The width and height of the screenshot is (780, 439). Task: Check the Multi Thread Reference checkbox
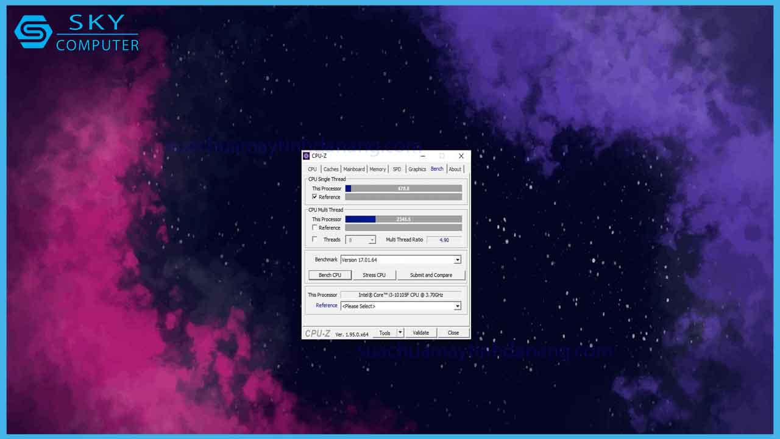coord(315,227)
